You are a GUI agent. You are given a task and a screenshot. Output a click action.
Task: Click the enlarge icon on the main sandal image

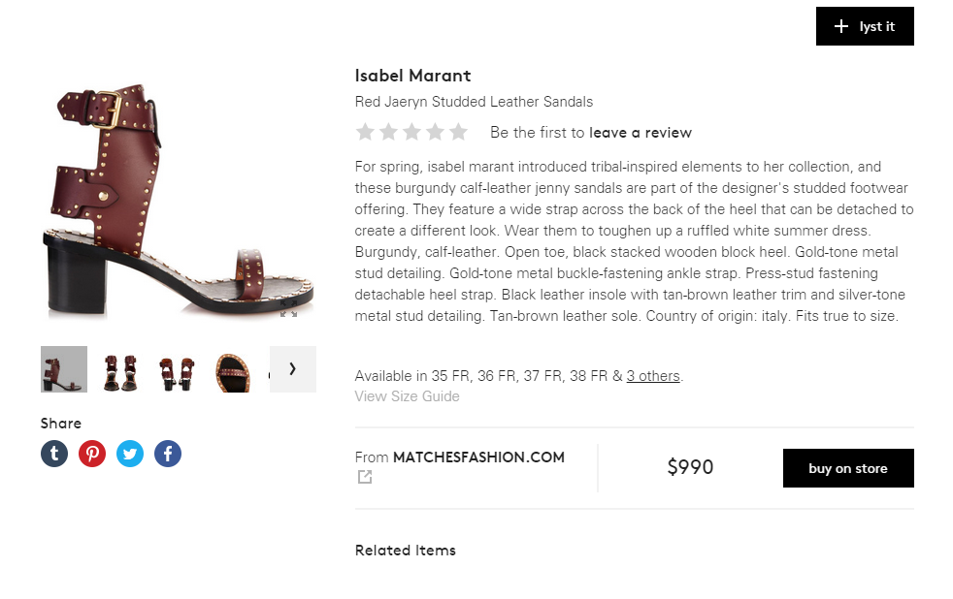tap(288, 312)
